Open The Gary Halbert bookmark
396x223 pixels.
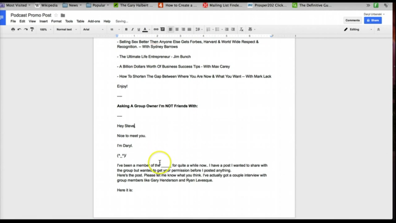(x=133, y=5)
